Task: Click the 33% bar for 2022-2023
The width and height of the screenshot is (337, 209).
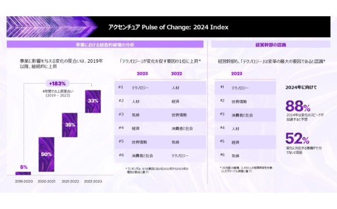Action: 93,102
